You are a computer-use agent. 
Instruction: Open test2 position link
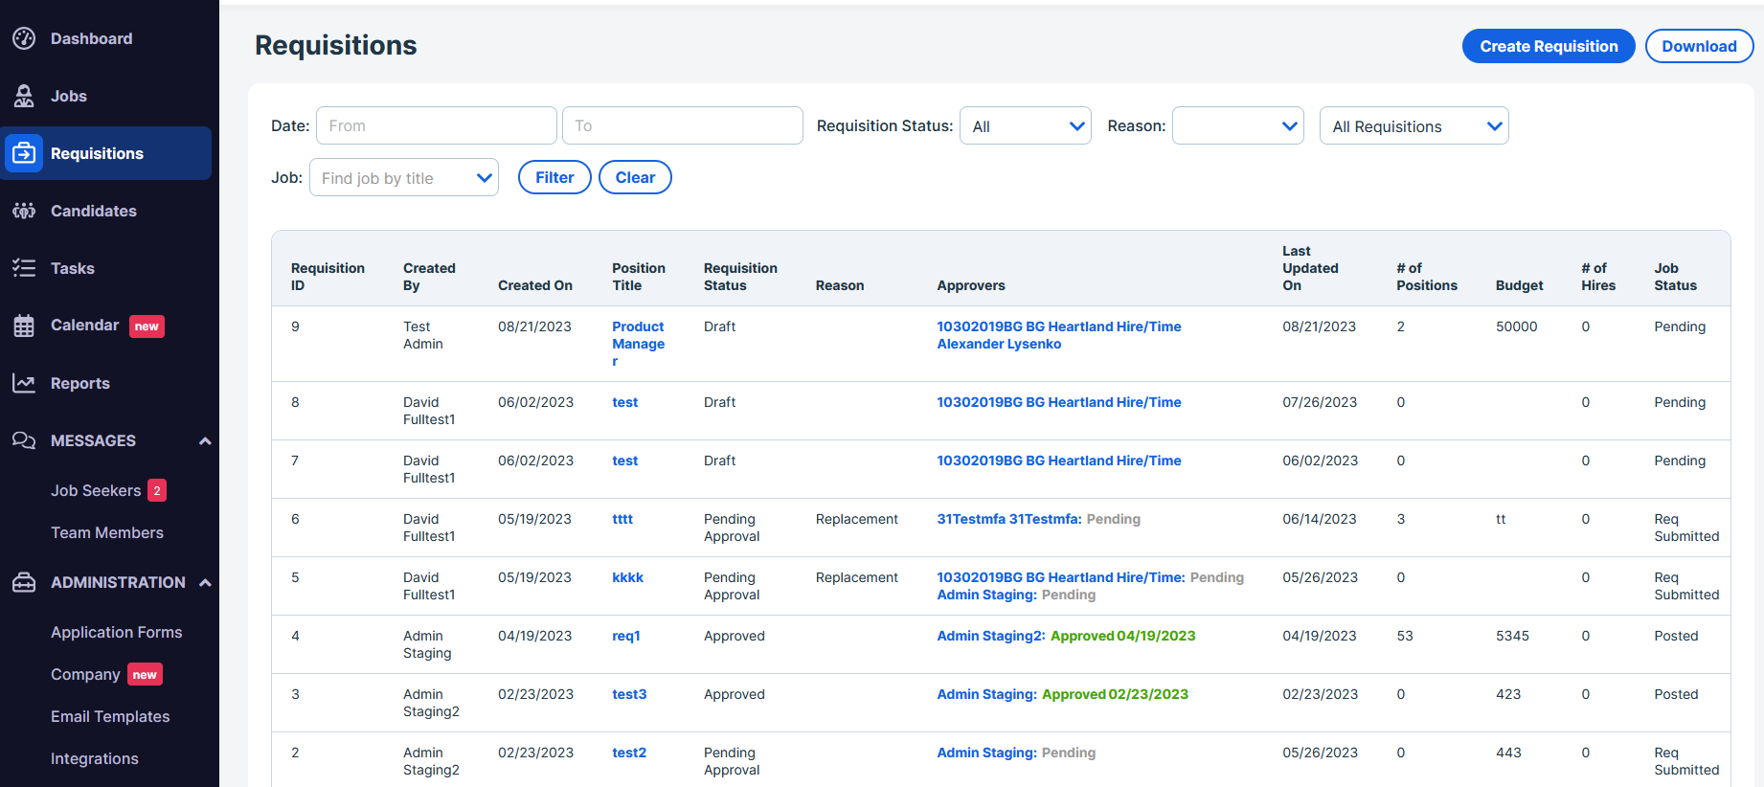tap(629, 753)
